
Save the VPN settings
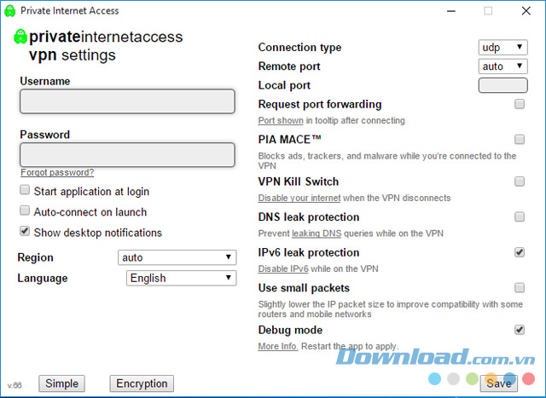(x=499, y=384)
